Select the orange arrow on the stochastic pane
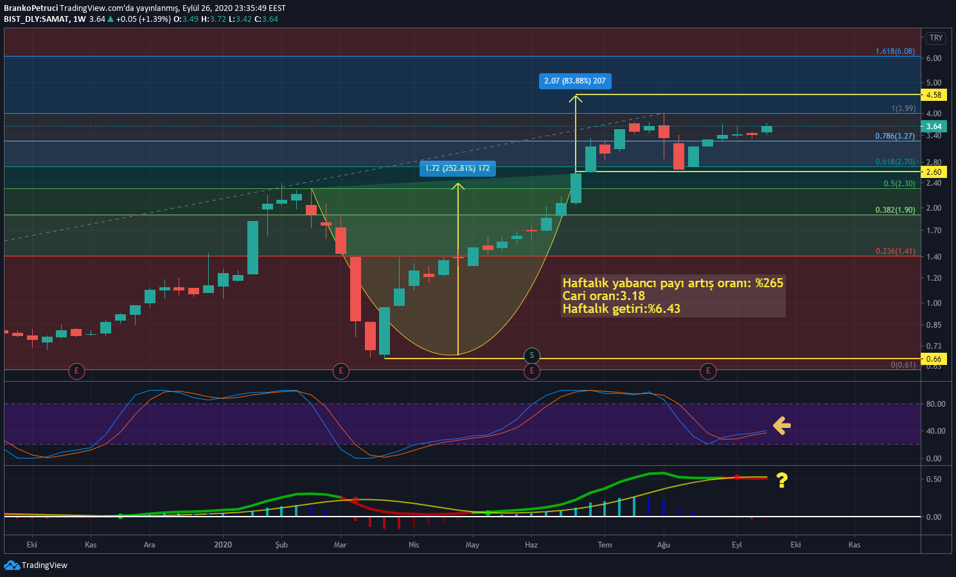 [x=781, y=425]
